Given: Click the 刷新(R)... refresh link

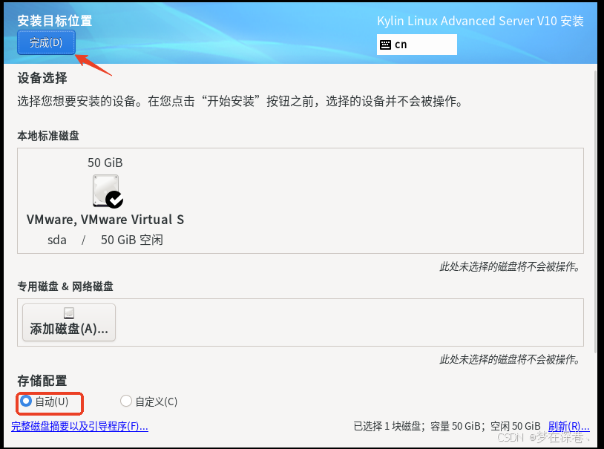Looking at the screenshot, I should click(x=568, y=426).
